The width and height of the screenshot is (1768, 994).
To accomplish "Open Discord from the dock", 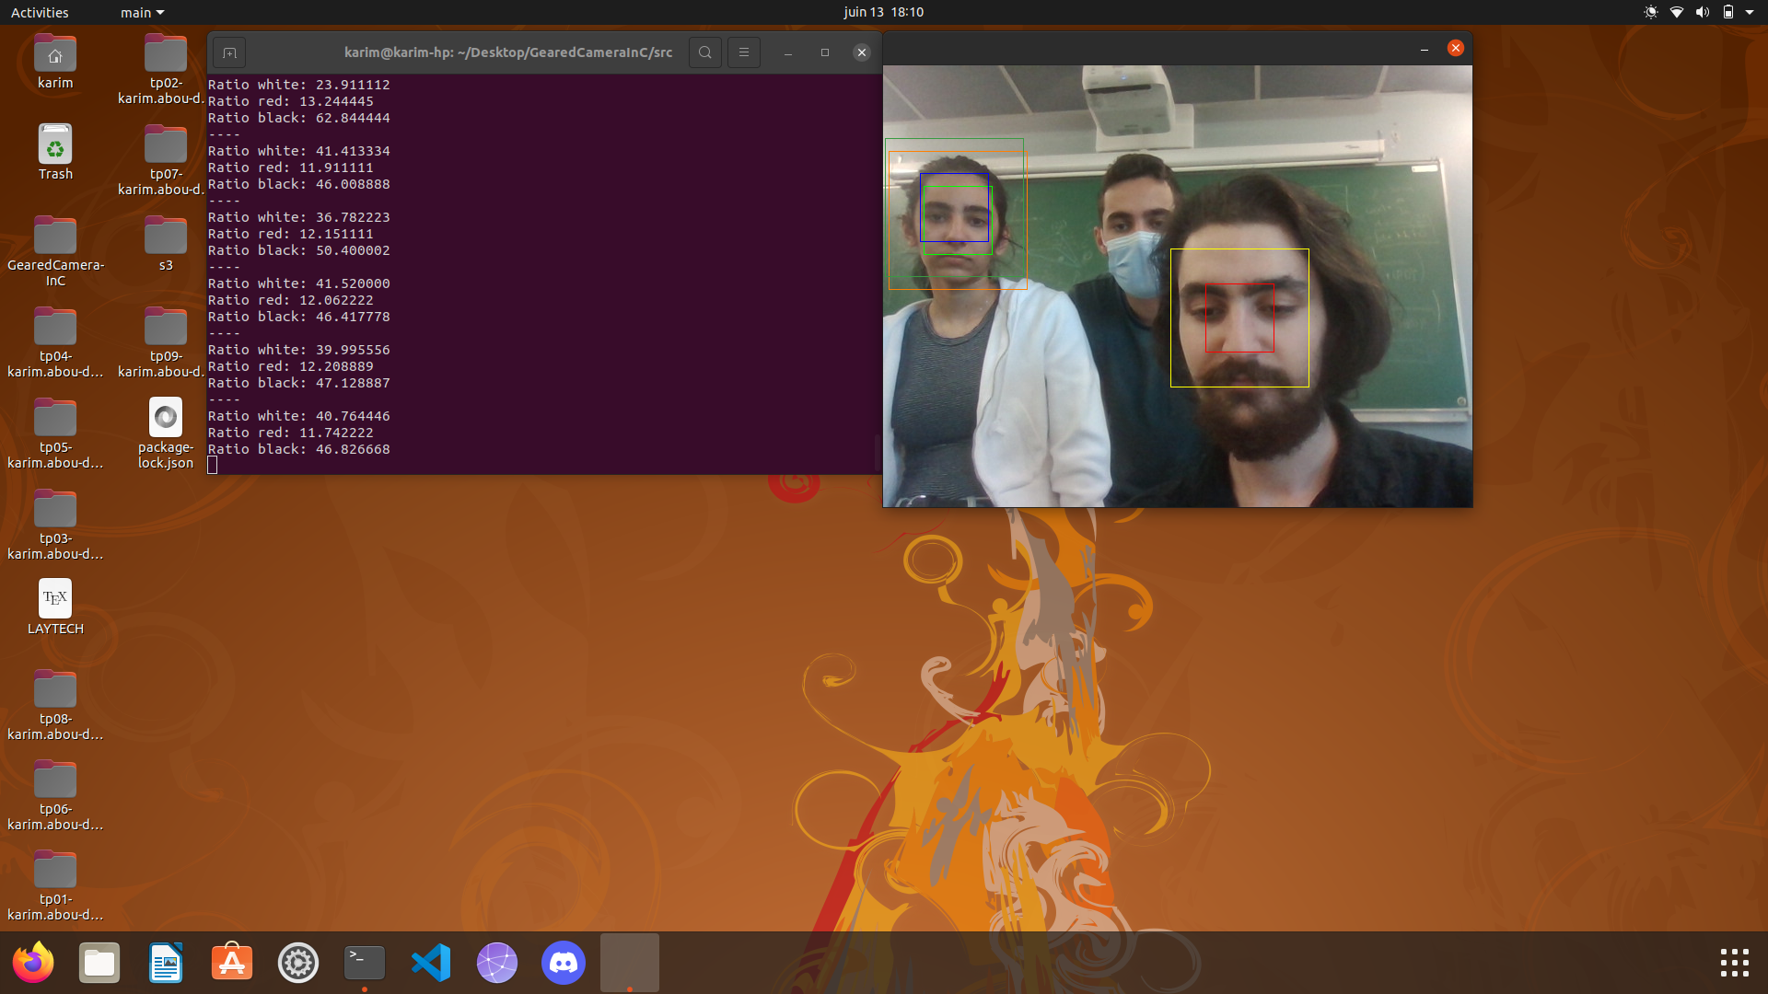I will click(x=564, y=963).
